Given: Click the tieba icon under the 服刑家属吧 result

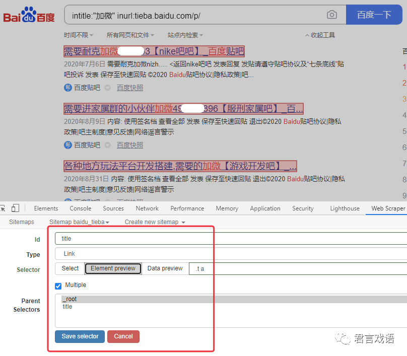Looking at the screenshot, I should click(x=67, y=145).
